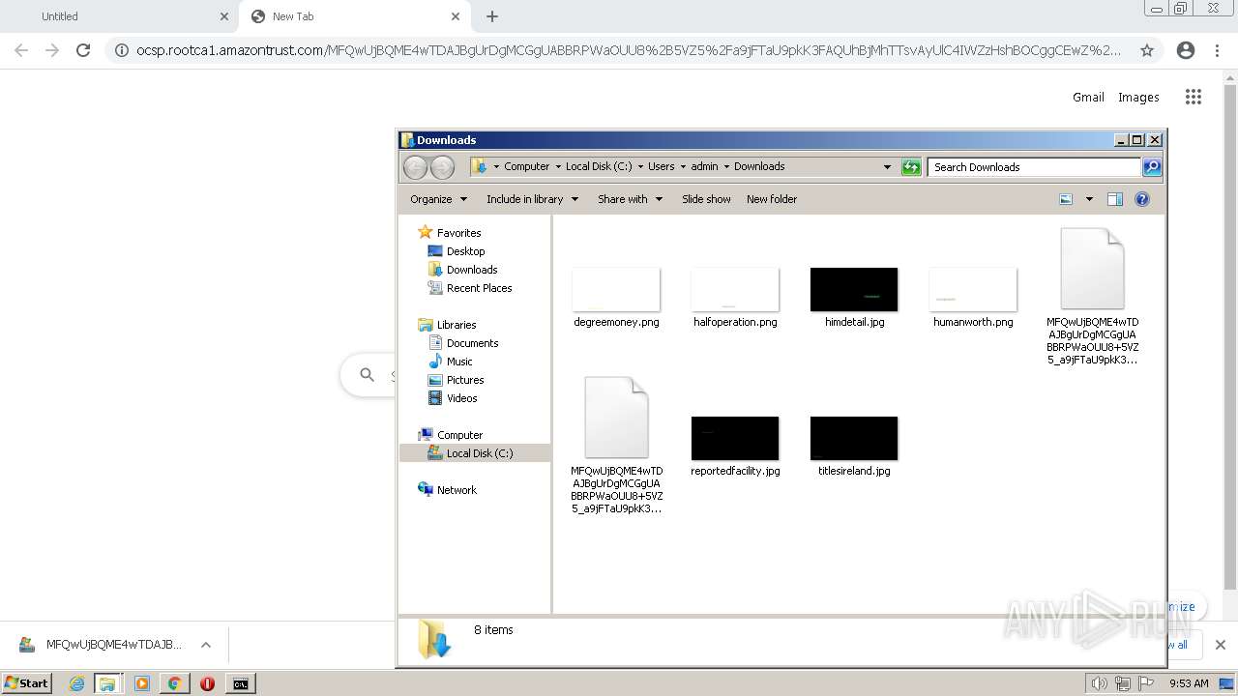The width and height of the screenshot is (1238, 696).
Task: Select the Untitled browser tab
Action: pyautogui.click(x=118, y=16)
